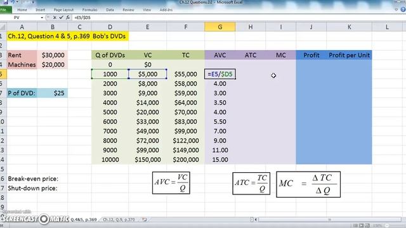Click the horizontal scrollbar track

329,220
